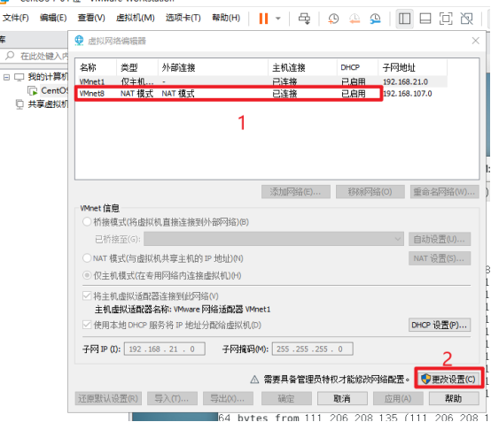Viewport: 491px width, 422px height.
Task: Click the NAT 设置(S)... button
Action: point(440,258)
